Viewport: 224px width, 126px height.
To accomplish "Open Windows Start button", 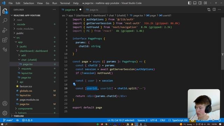I will pyautogui.click(x=2, y=124).
